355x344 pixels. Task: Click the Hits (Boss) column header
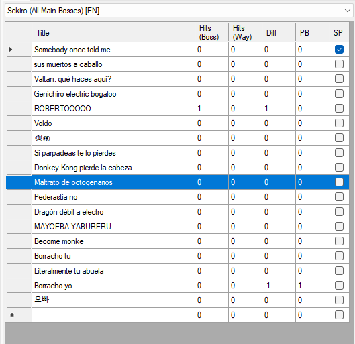(211, 32)
